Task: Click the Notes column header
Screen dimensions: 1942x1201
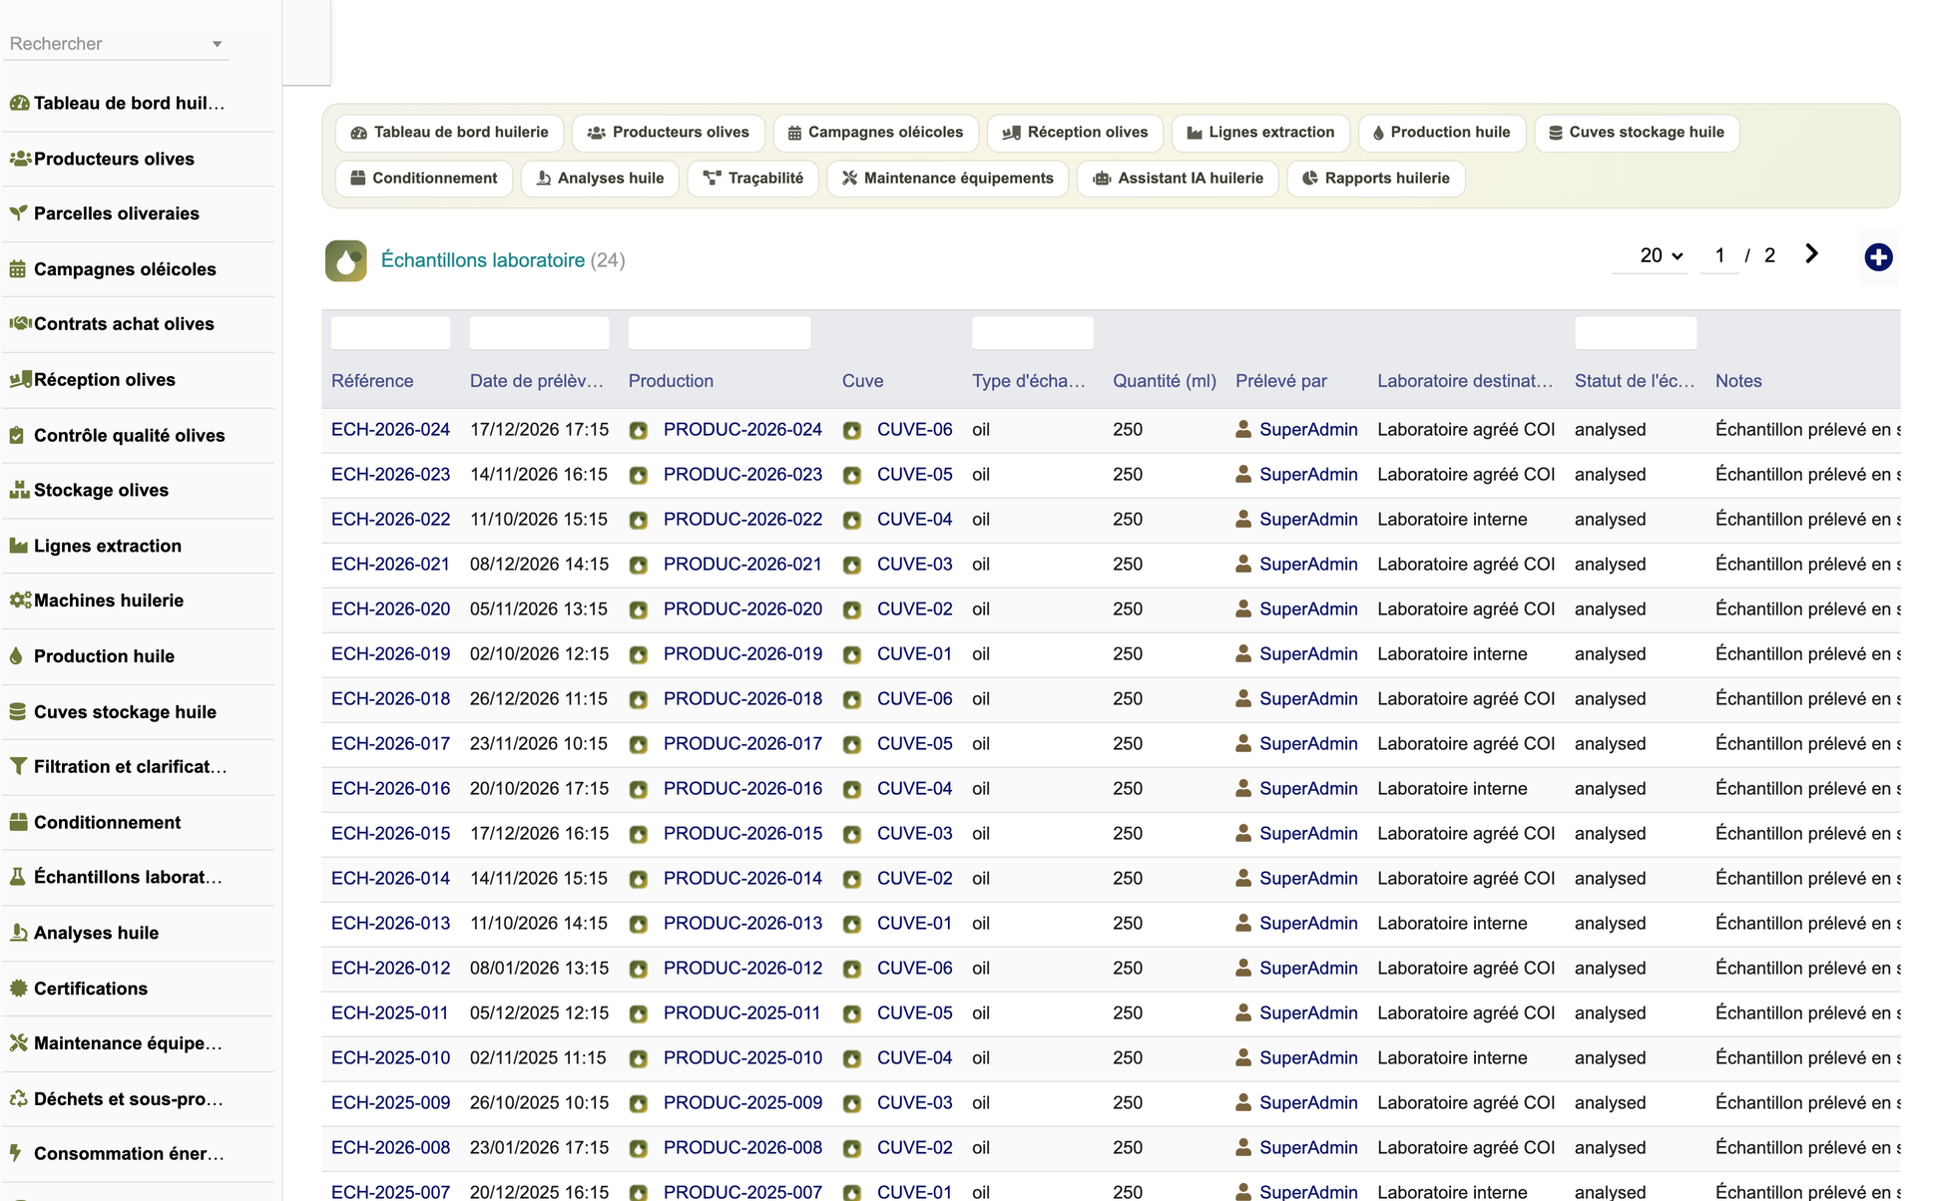Action: coord(1738,381)
